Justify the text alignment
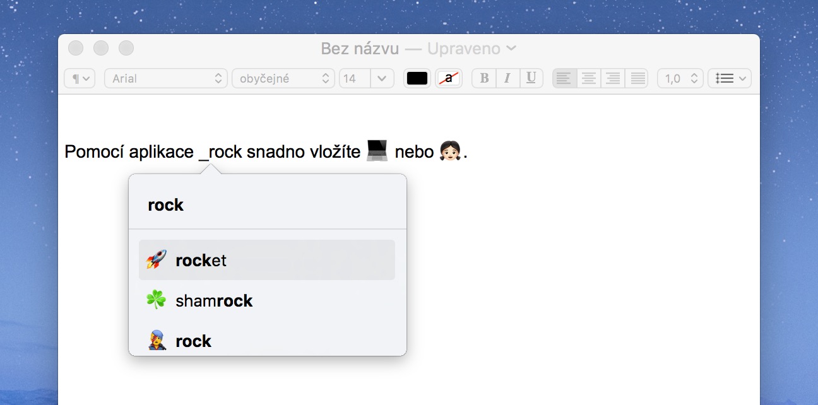The width and height of the screenshot is (818, 405). [x=637, y=78]
